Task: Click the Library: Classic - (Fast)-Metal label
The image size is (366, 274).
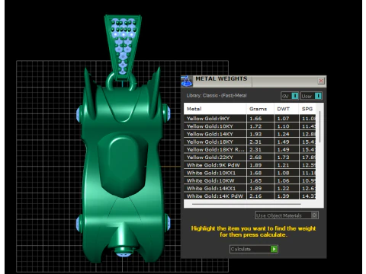Action: pos(217,96)
